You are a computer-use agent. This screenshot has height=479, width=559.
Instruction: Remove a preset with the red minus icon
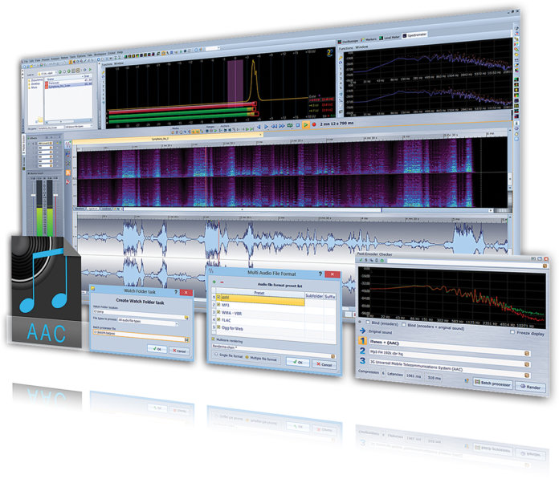222,282
